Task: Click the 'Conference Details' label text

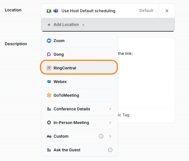Action: point(72,109)
